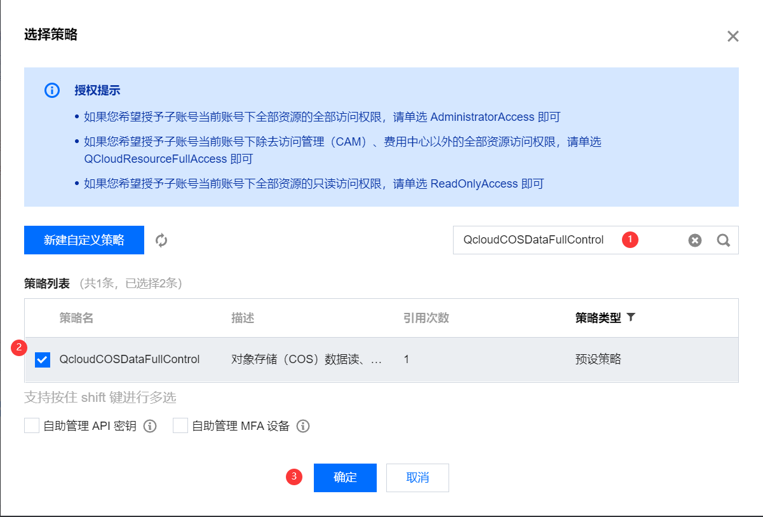This screenshot has width=763, height=517.
Task: Click the magnifier search icon
Action: (x=723, y=240)
